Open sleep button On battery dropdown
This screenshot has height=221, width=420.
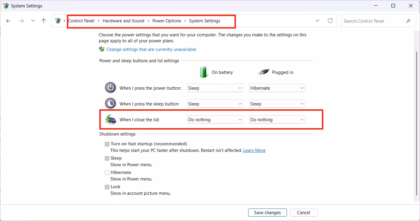(x=215, y=104)
